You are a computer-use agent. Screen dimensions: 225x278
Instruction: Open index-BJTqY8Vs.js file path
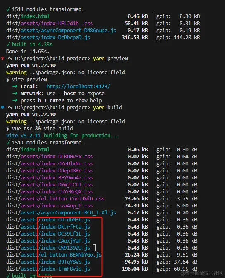pyautogui.click(x=48, y=262)
